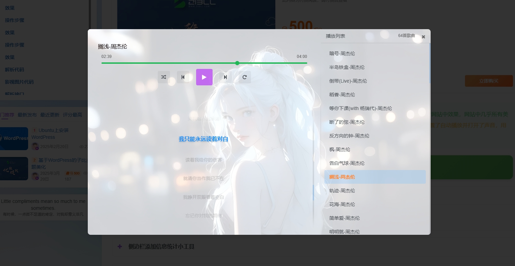The image size is (515, 266).
Task: Open the 评分最高 tab
Action: tap(72, 115)
